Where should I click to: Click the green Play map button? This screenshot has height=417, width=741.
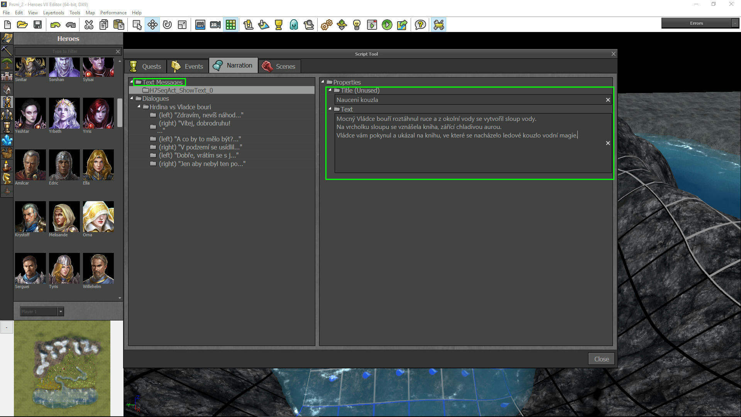click(x=387, y=25)
